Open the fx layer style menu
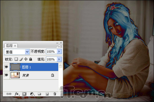Viewport: 154px width, 102px height. tap(17, 94)
